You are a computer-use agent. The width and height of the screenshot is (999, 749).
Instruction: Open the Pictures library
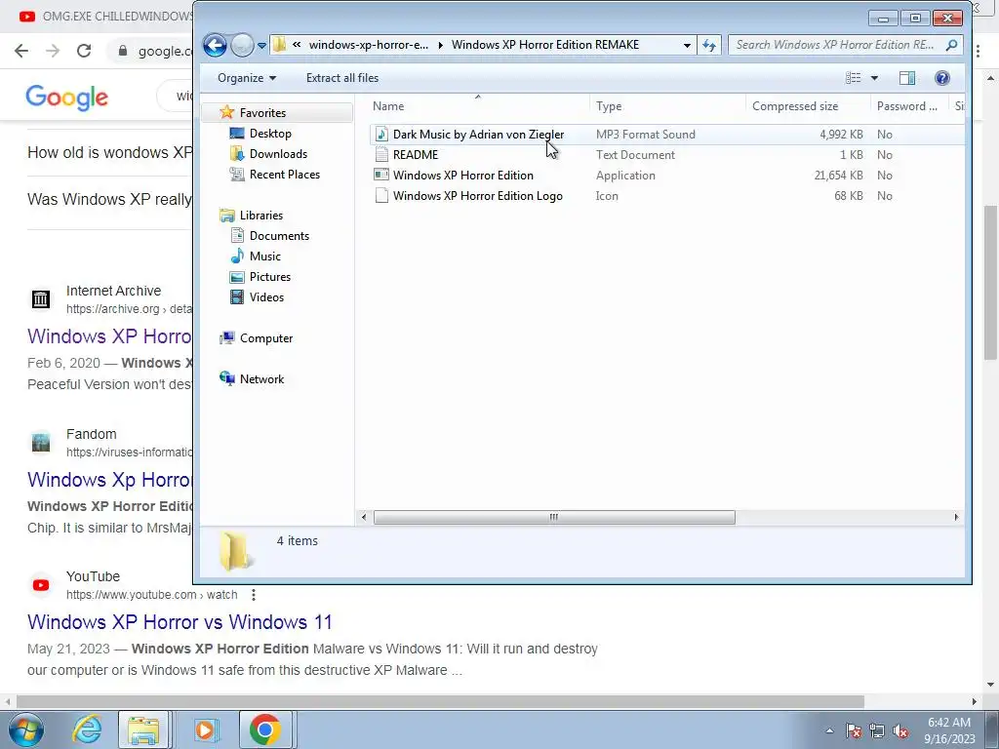click(269, 276)
